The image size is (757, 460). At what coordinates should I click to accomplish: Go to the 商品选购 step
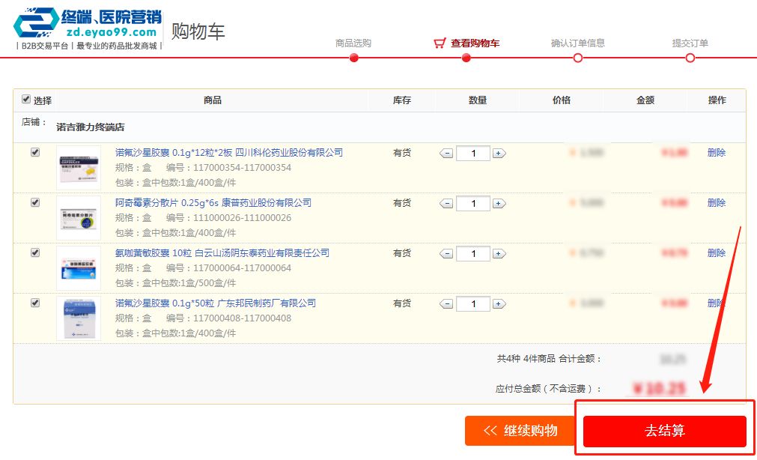353,43
